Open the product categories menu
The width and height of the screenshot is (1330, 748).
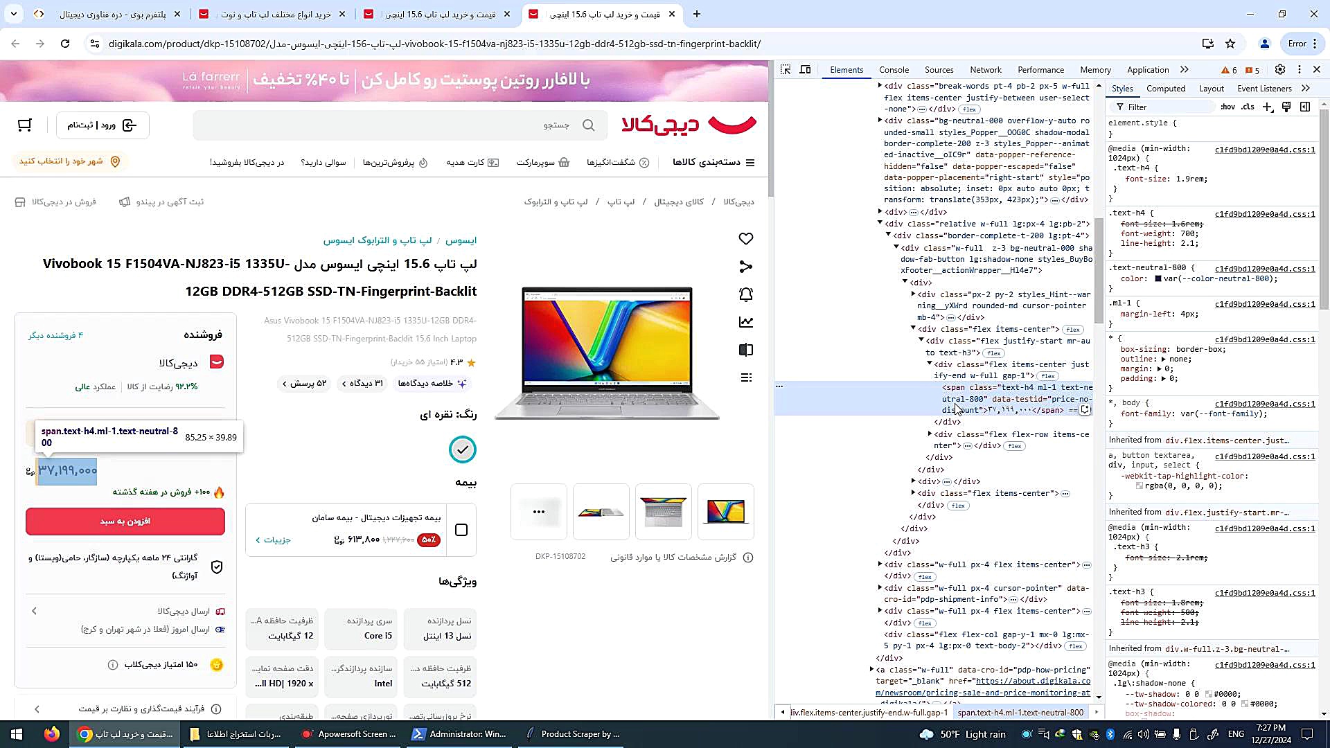pyautogui.click(x=713, y=162)
